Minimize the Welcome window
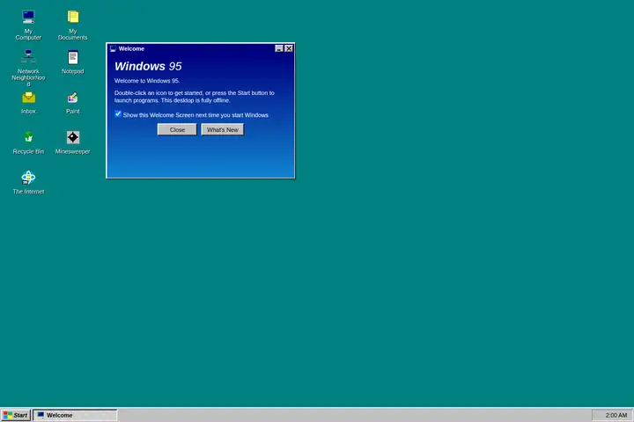This screenshot has width=634, height=422. coord(279,48)
